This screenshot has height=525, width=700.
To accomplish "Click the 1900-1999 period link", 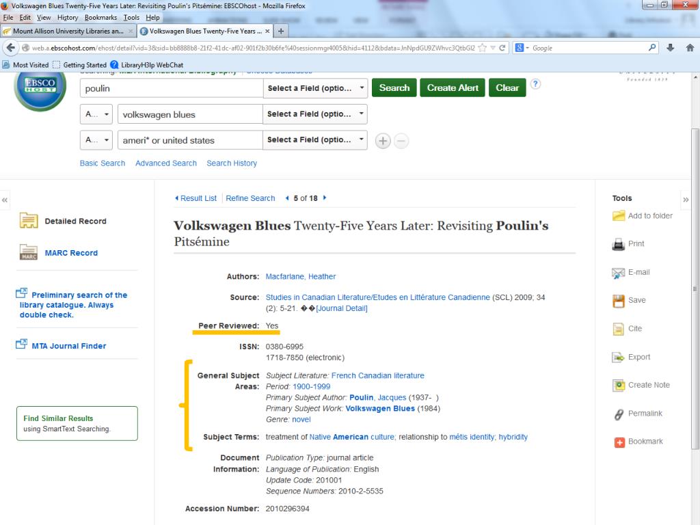I will 311,387.
